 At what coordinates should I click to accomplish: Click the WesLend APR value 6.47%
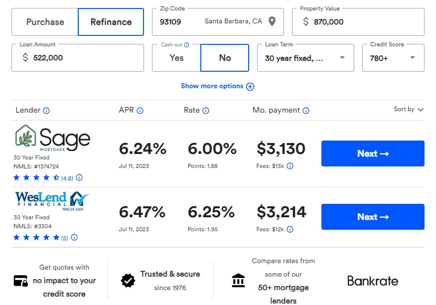coord(142,212)
